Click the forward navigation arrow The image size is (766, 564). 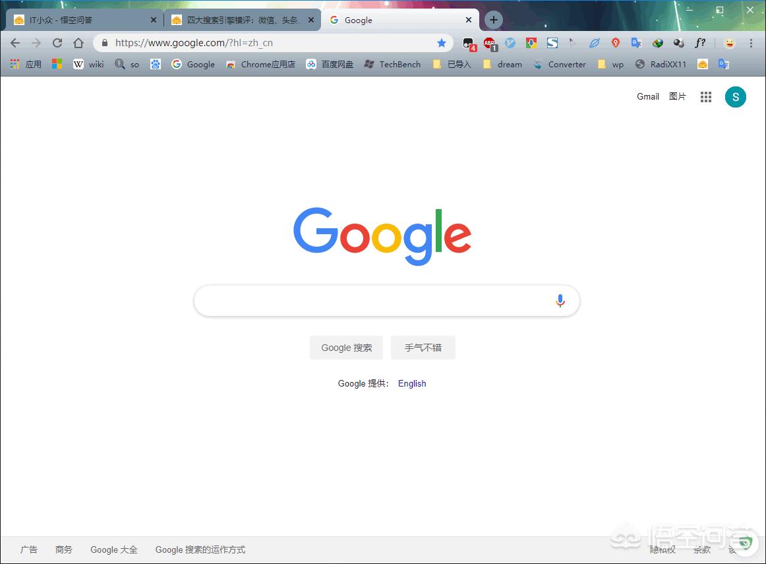click(36, 43)
